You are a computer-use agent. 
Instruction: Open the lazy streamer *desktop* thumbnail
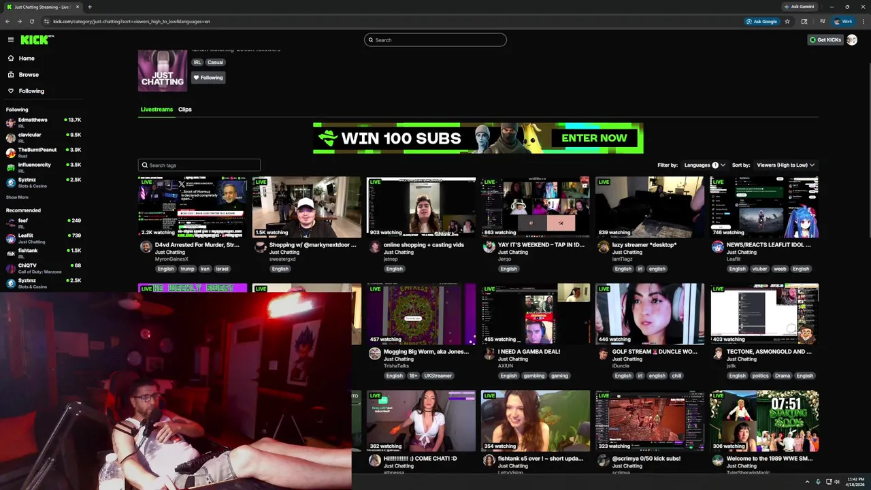pos(650,207)
